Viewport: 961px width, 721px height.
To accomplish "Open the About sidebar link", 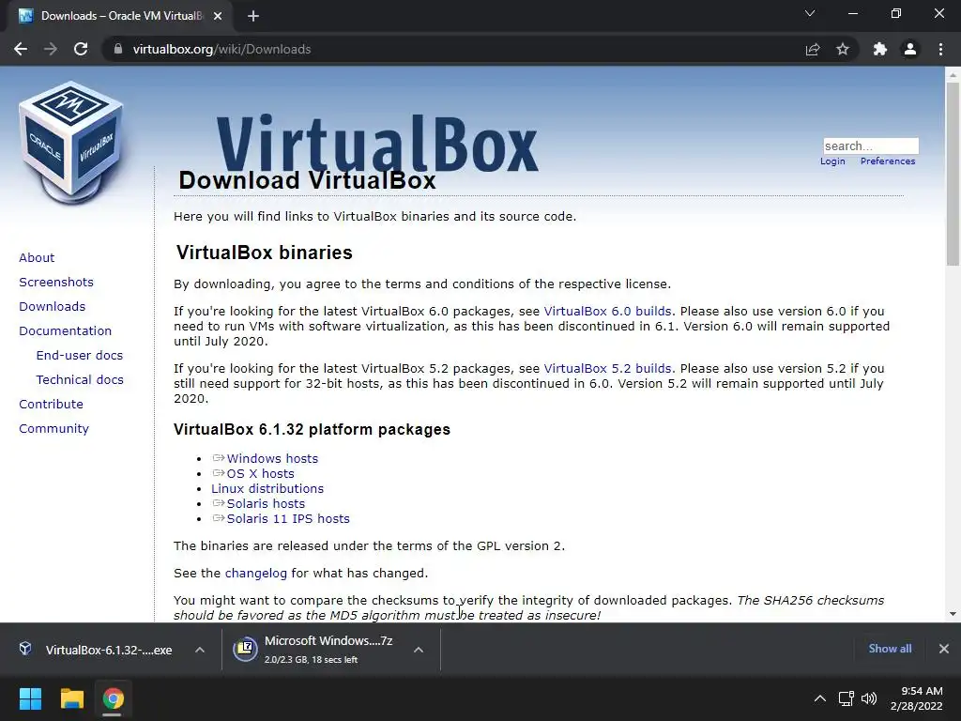I will pyautogui.click(x=37, y=257).
